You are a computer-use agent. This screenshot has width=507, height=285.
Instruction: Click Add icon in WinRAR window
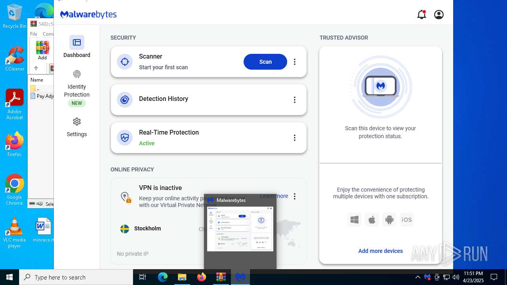(x=42, y=50)
